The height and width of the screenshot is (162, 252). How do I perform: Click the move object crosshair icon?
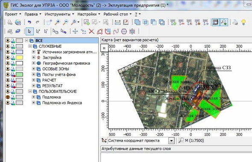[x=75, y=31]
